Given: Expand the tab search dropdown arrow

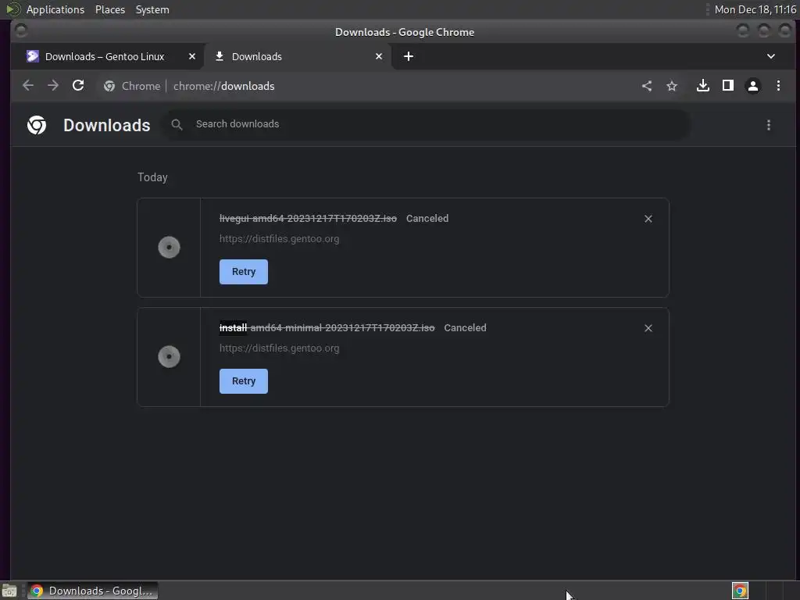Looking at the screenshot, I should click(771, 56).
